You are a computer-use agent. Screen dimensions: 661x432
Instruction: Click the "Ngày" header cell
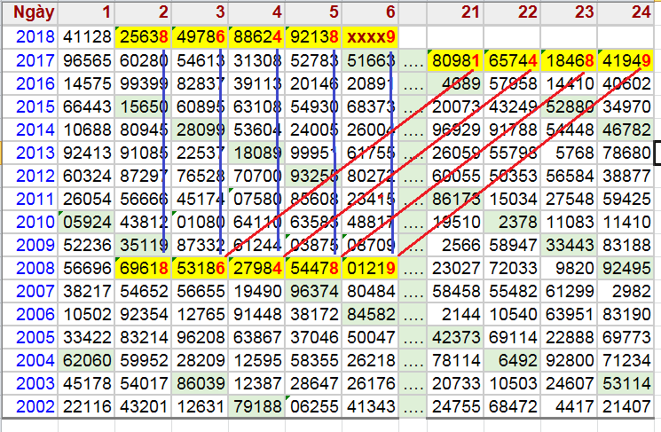29,12
